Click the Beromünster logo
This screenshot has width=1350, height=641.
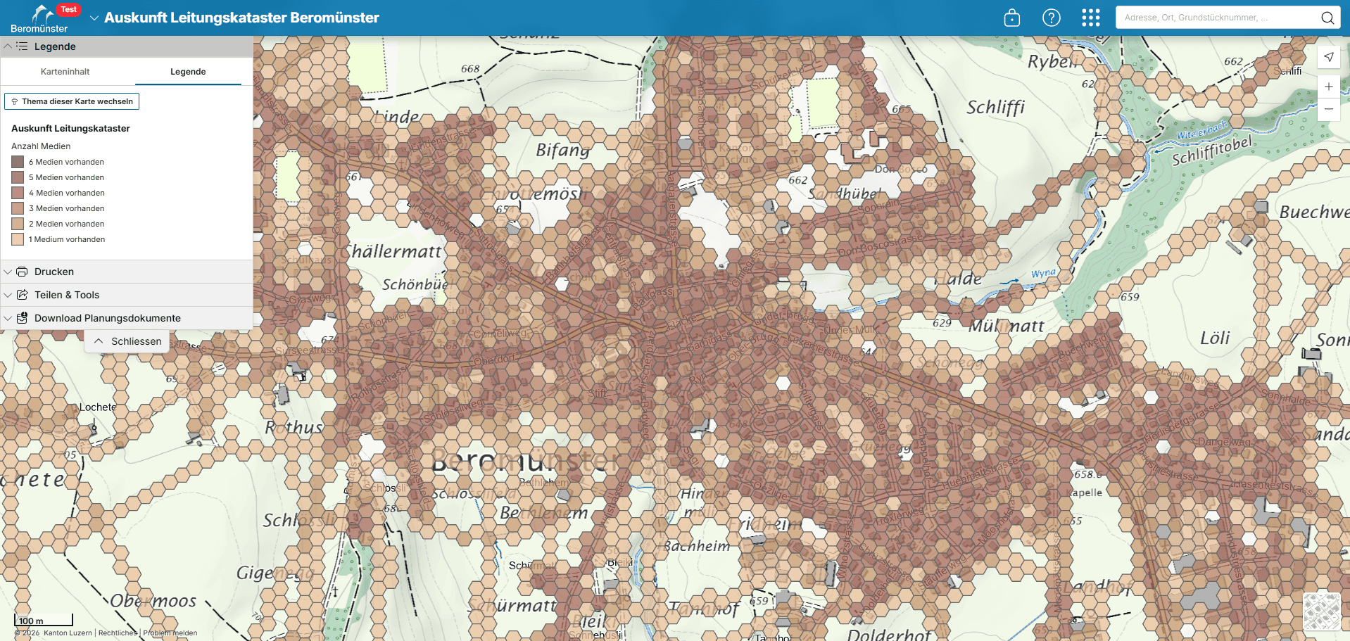[x=40, y=18]
